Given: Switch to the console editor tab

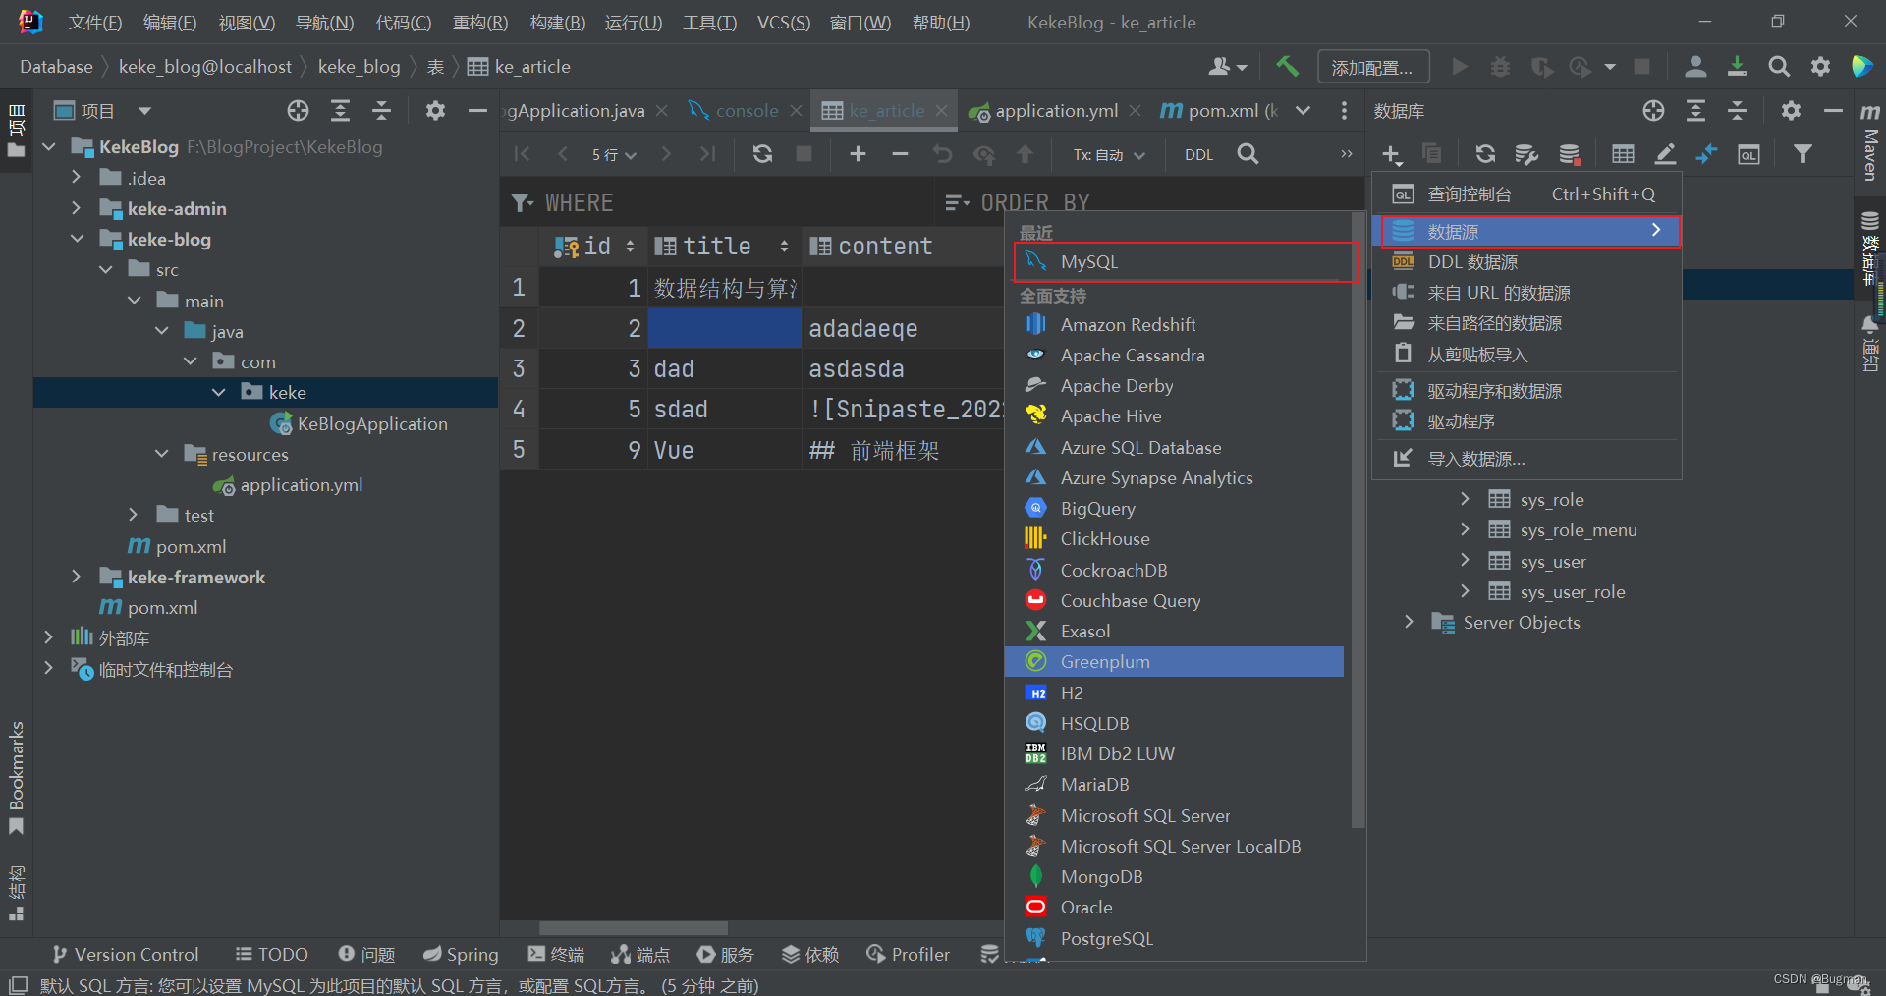Looking at the screenshot, I should [747, 111].
